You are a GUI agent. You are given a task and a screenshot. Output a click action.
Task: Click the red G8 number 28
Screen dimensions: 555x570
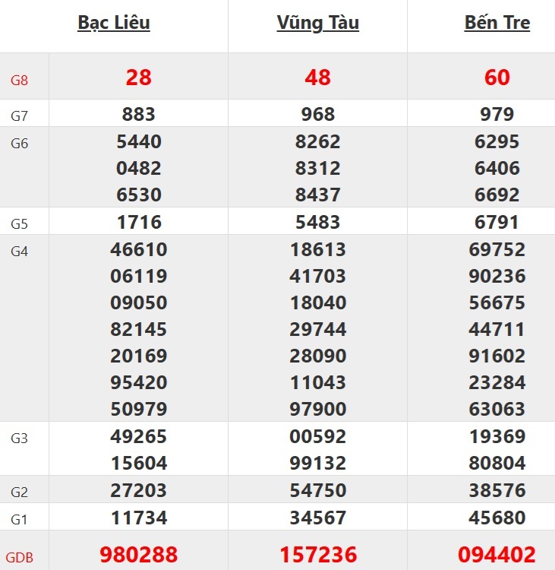(138, 77)
